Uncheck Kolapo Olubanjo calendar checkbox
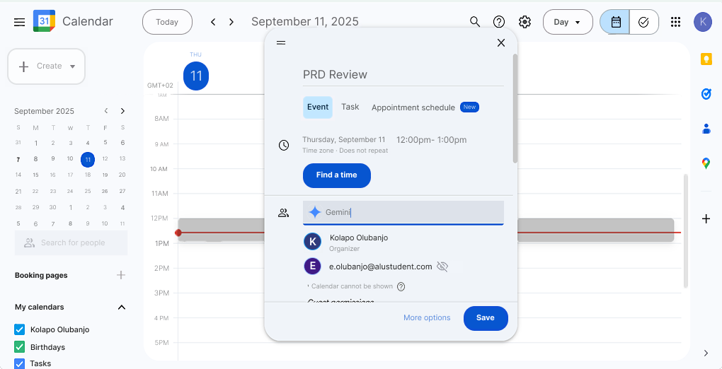 tap(20, 329)
